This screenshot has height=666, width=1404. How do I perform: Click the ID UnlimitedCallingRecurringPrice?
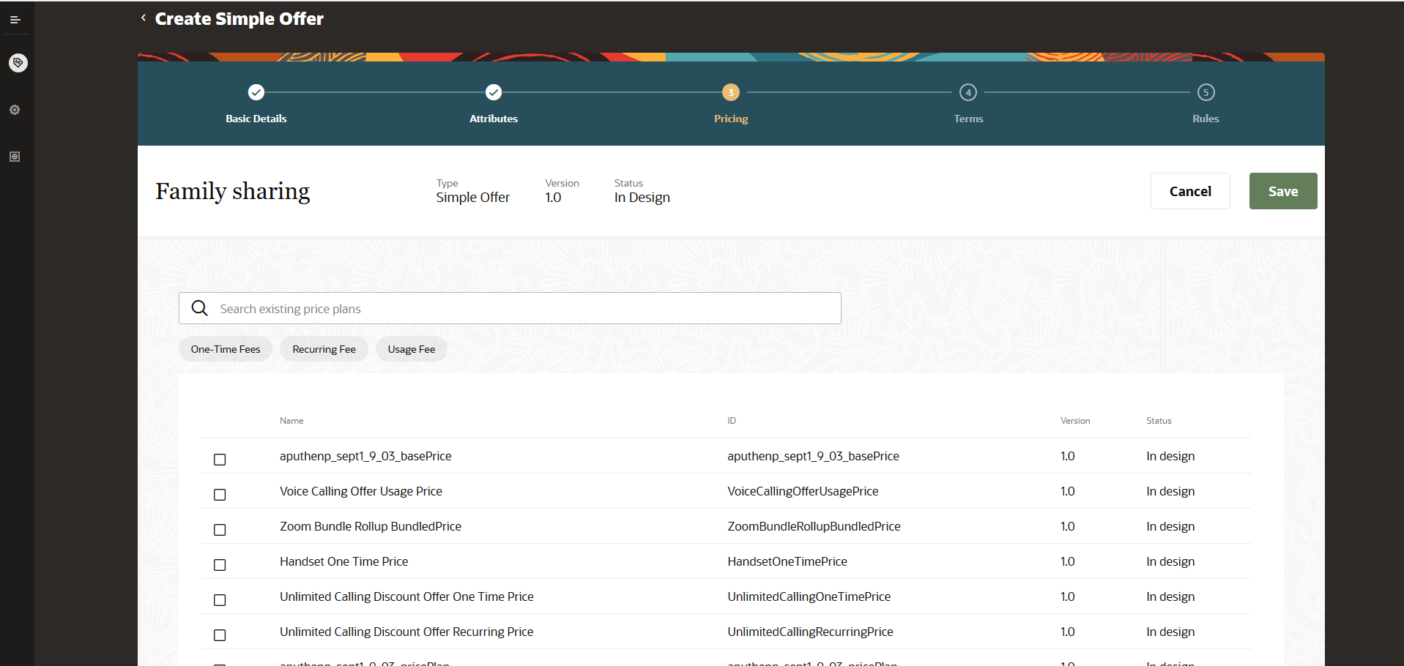(x=810, y=632)
